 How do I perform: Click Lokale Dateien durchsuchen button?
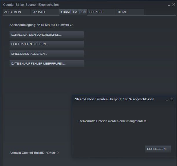[47, 35]
